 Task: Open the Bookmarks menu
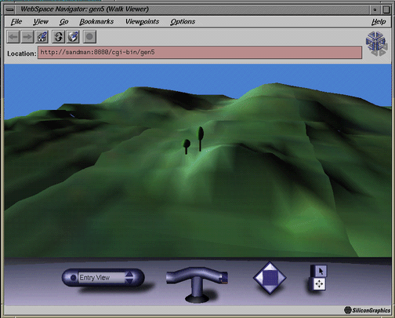pos(96,21)
